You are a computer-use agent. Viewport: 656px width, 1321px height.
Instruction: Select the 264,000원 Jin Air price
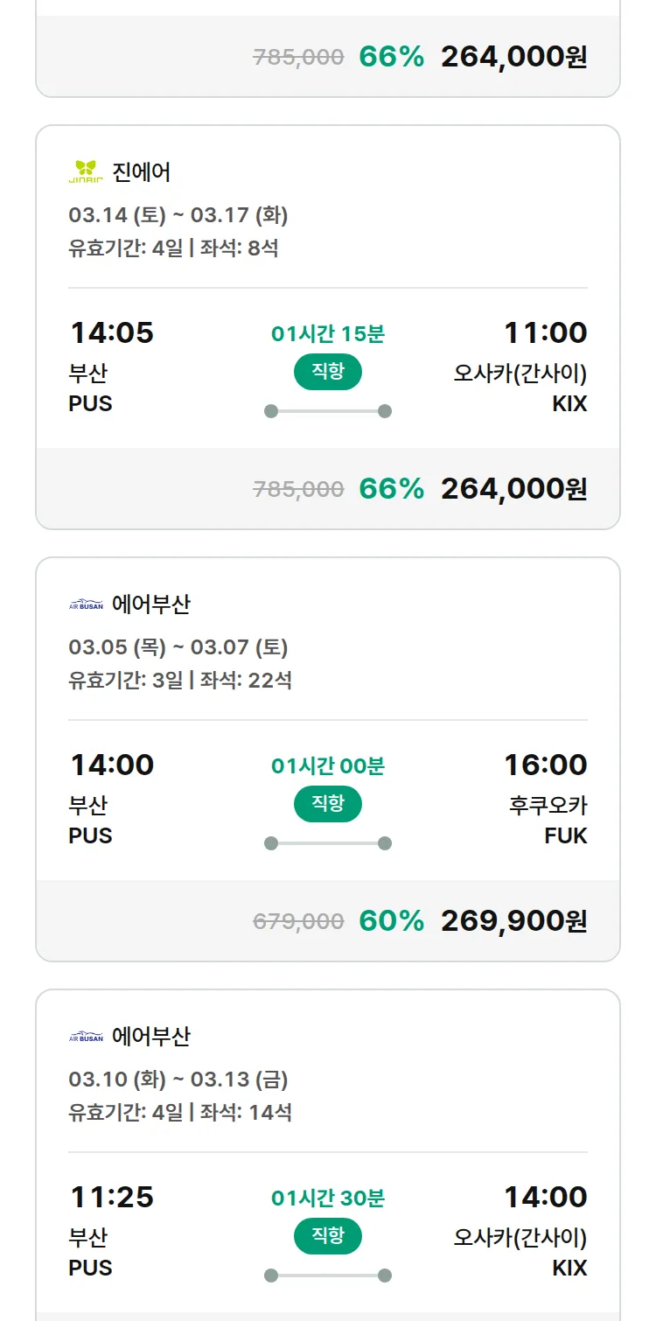(513, 488)
